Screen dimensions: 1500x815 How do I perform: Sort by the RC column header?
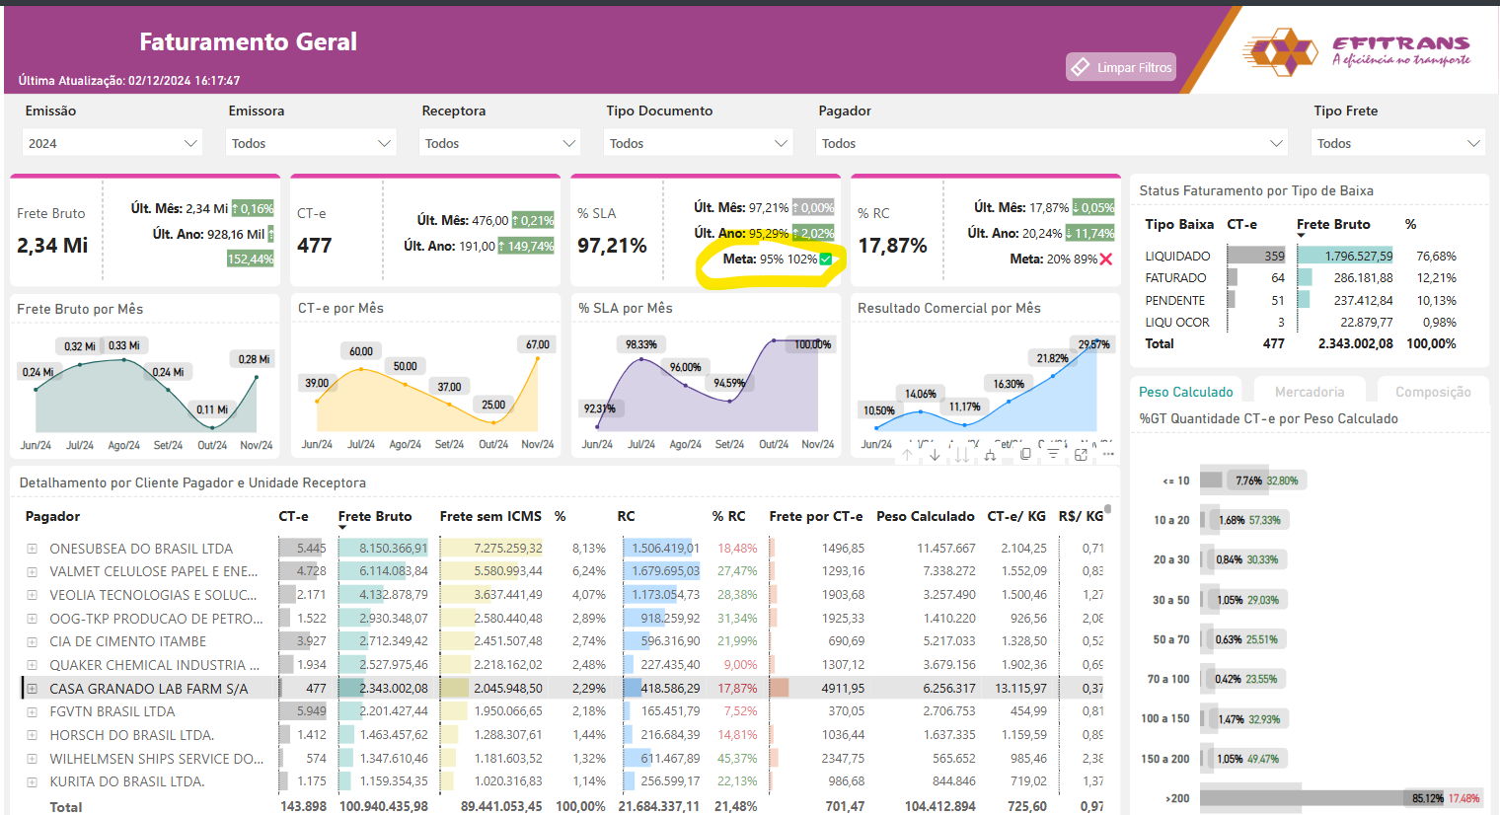627,516
